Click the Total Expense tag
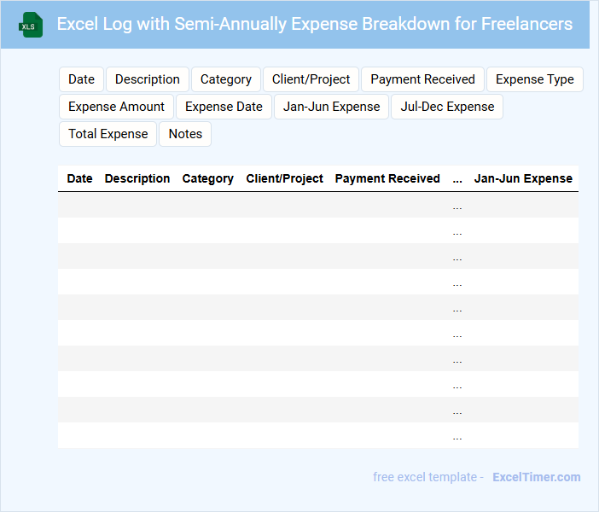599x512 pixels. pyautogui.click(x=108, y=134)
